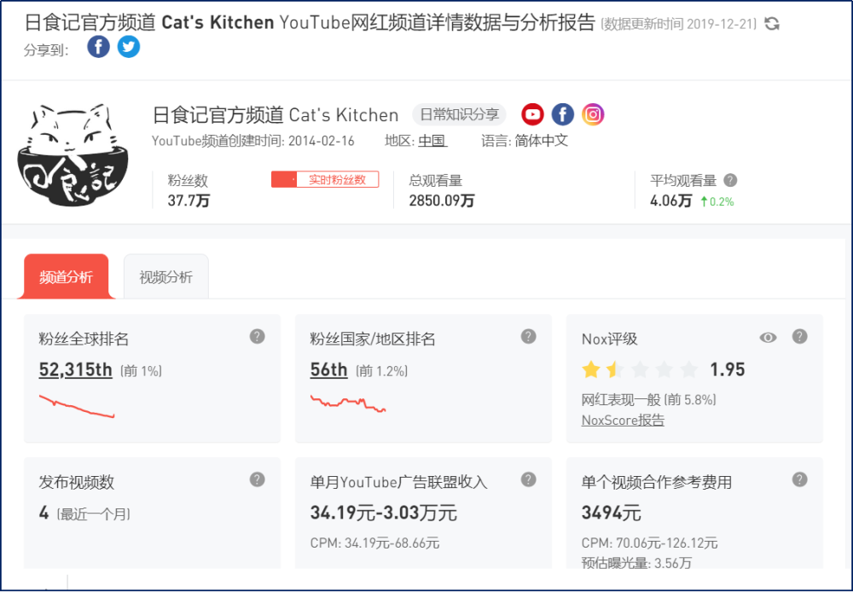Screen dimensions: 853x592
Task: Click the 实时粉丝数 button
Action: (x=325, y=179)
